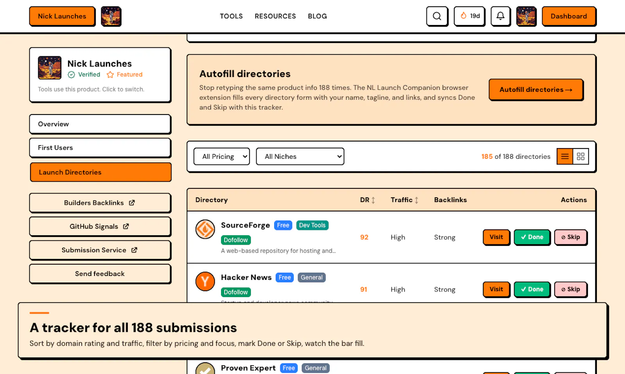Click the Send feedback button
The height and width of the screenshot is (374, 625).
point(100,274)
